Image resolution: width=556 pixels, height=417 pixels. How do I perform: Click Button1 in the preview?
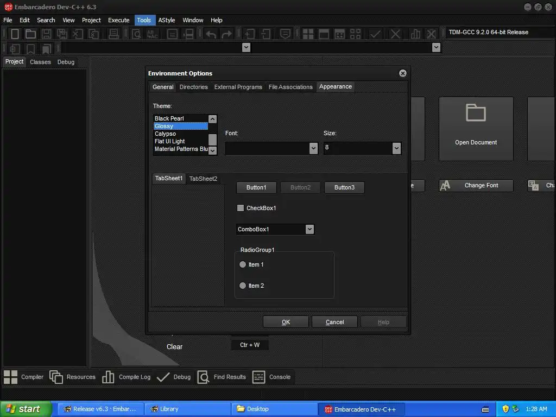point(256,187)
